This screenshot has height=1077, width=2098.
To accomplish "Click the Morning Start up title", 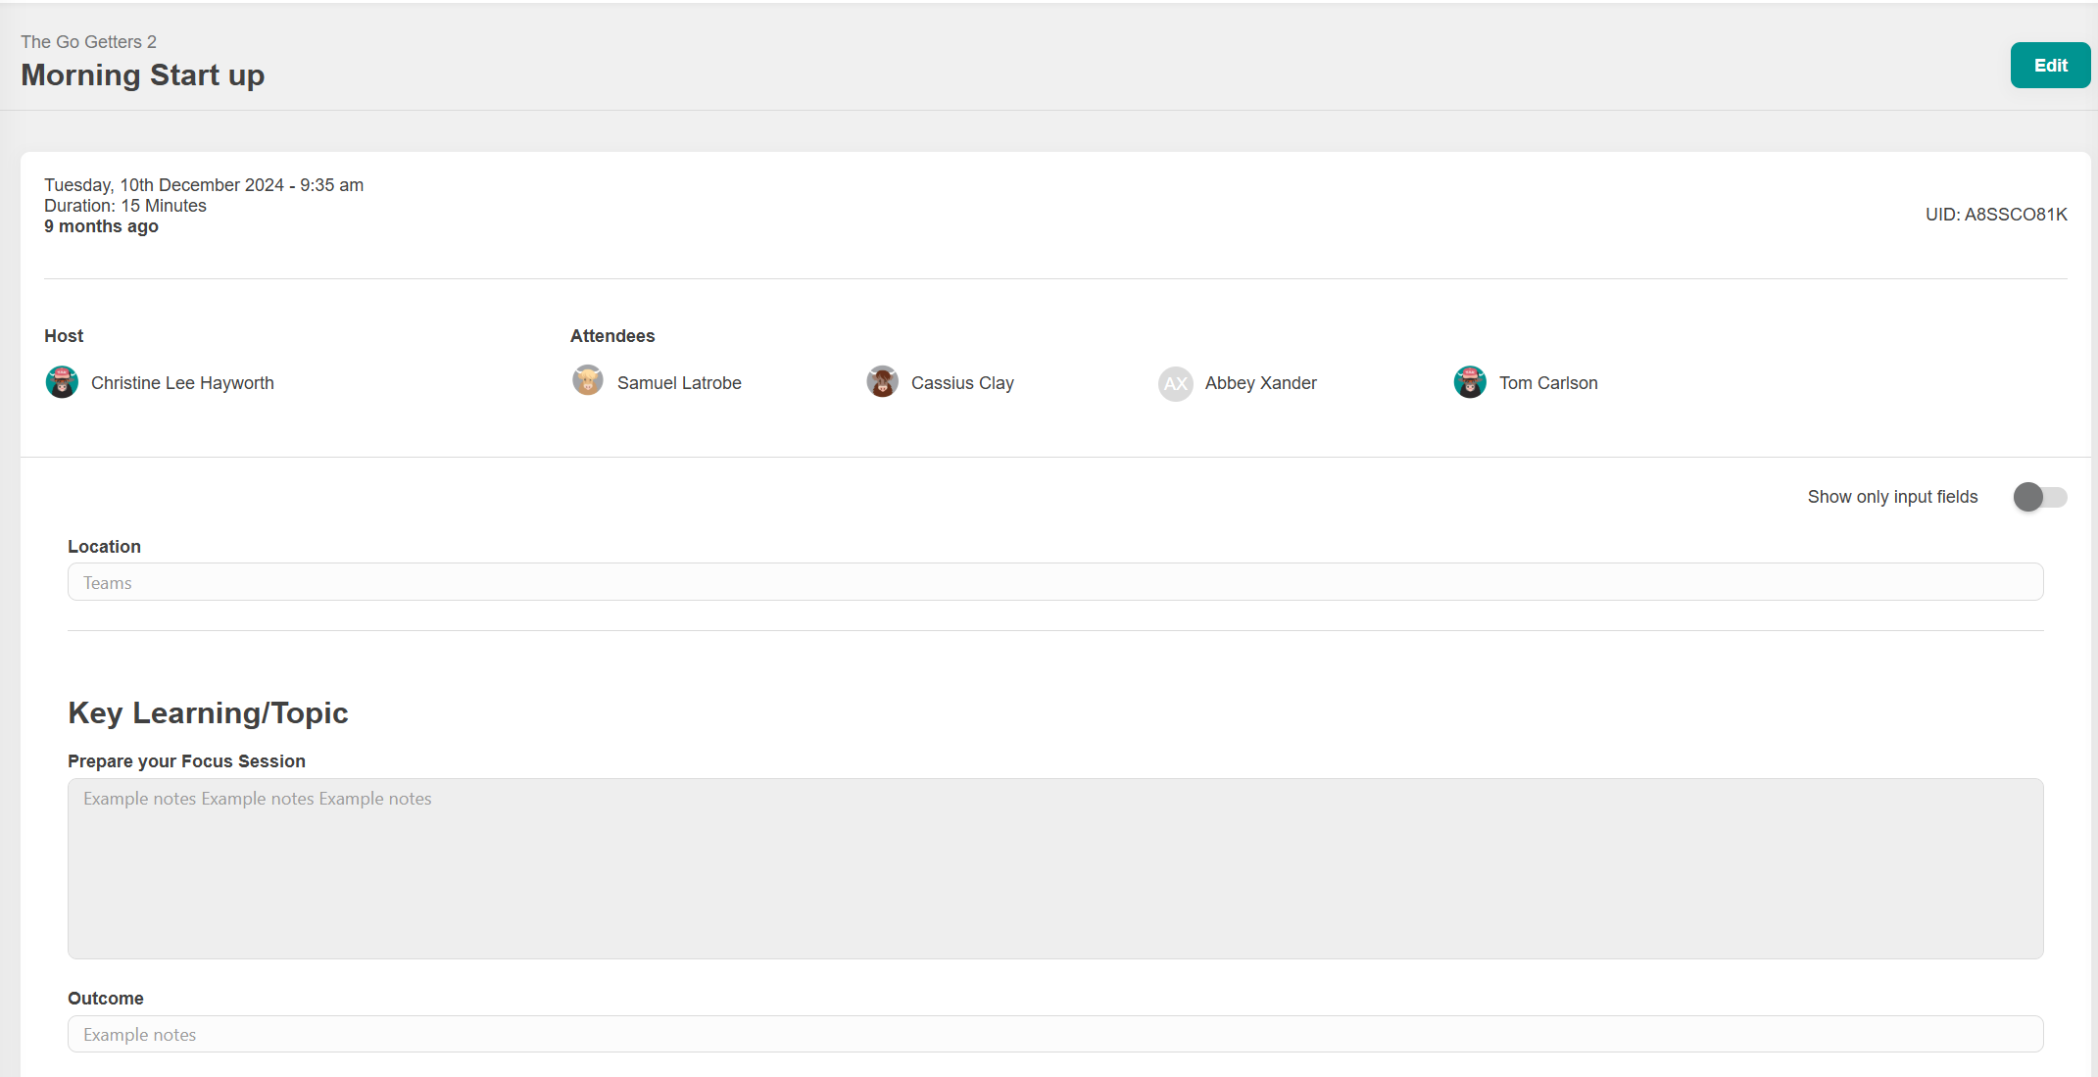I will point(143,75).
